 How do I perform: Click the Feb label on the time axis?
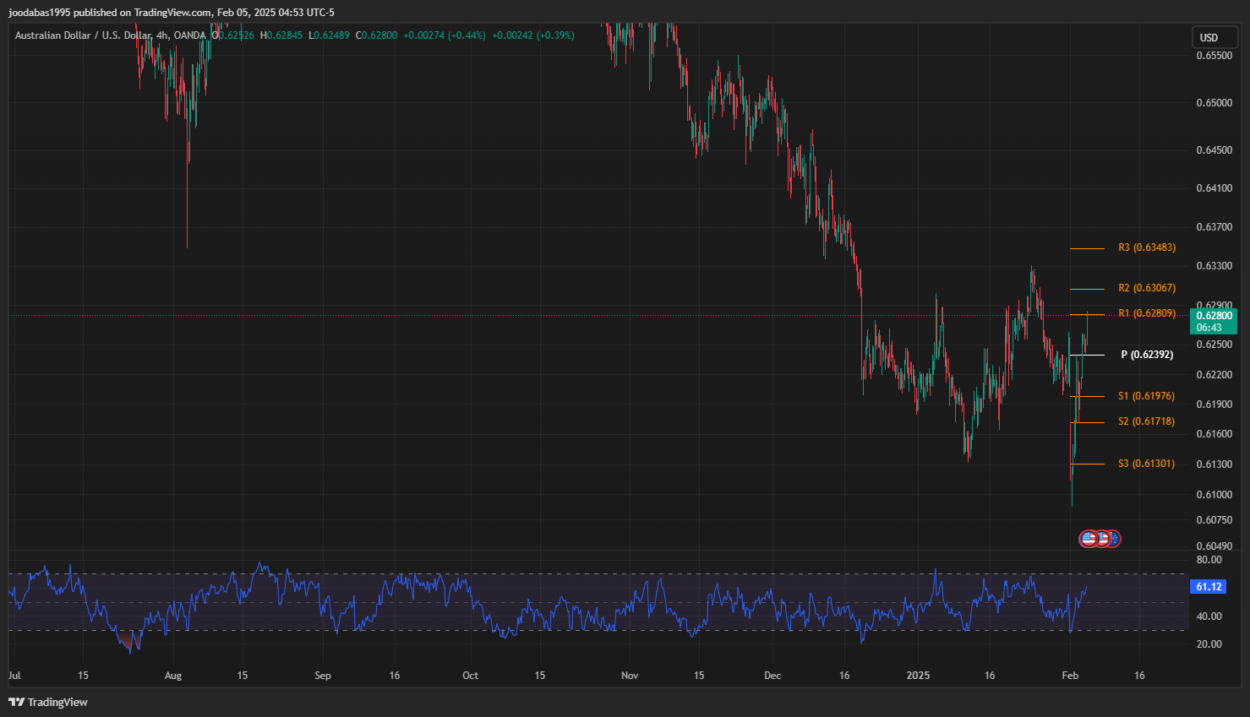click(x=1070, y=676)
